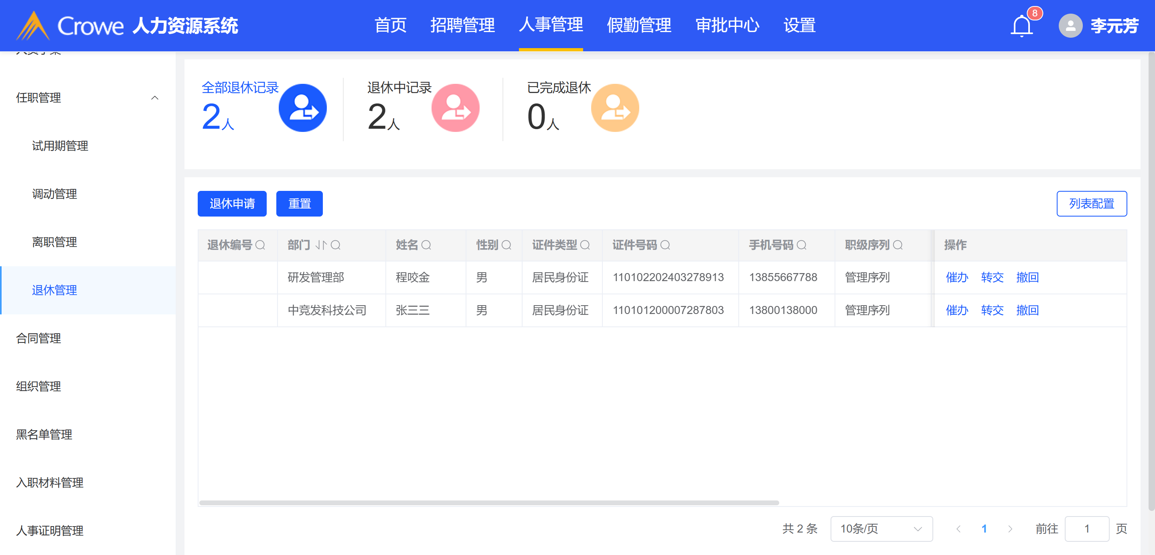Click the orange completed retirement icon
1155x555 pixels.
click(x=615, y=107)
